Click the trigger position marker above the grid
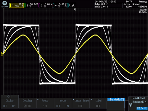Viewport: 148px width, 111px height. tap(75, 9)
